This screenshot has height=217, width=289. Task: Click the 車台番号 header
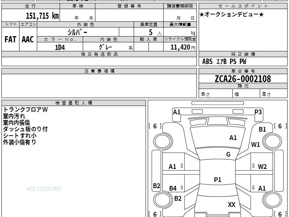click(x=243, y=71)
